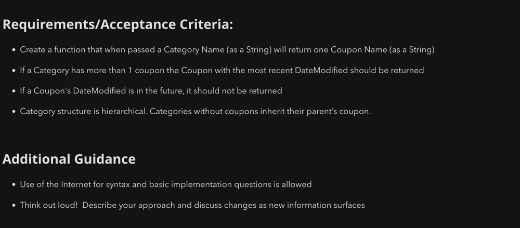Click the line about future DateModified coupons
The height and width of the screenshot is (228, 520).
(151, 91)
